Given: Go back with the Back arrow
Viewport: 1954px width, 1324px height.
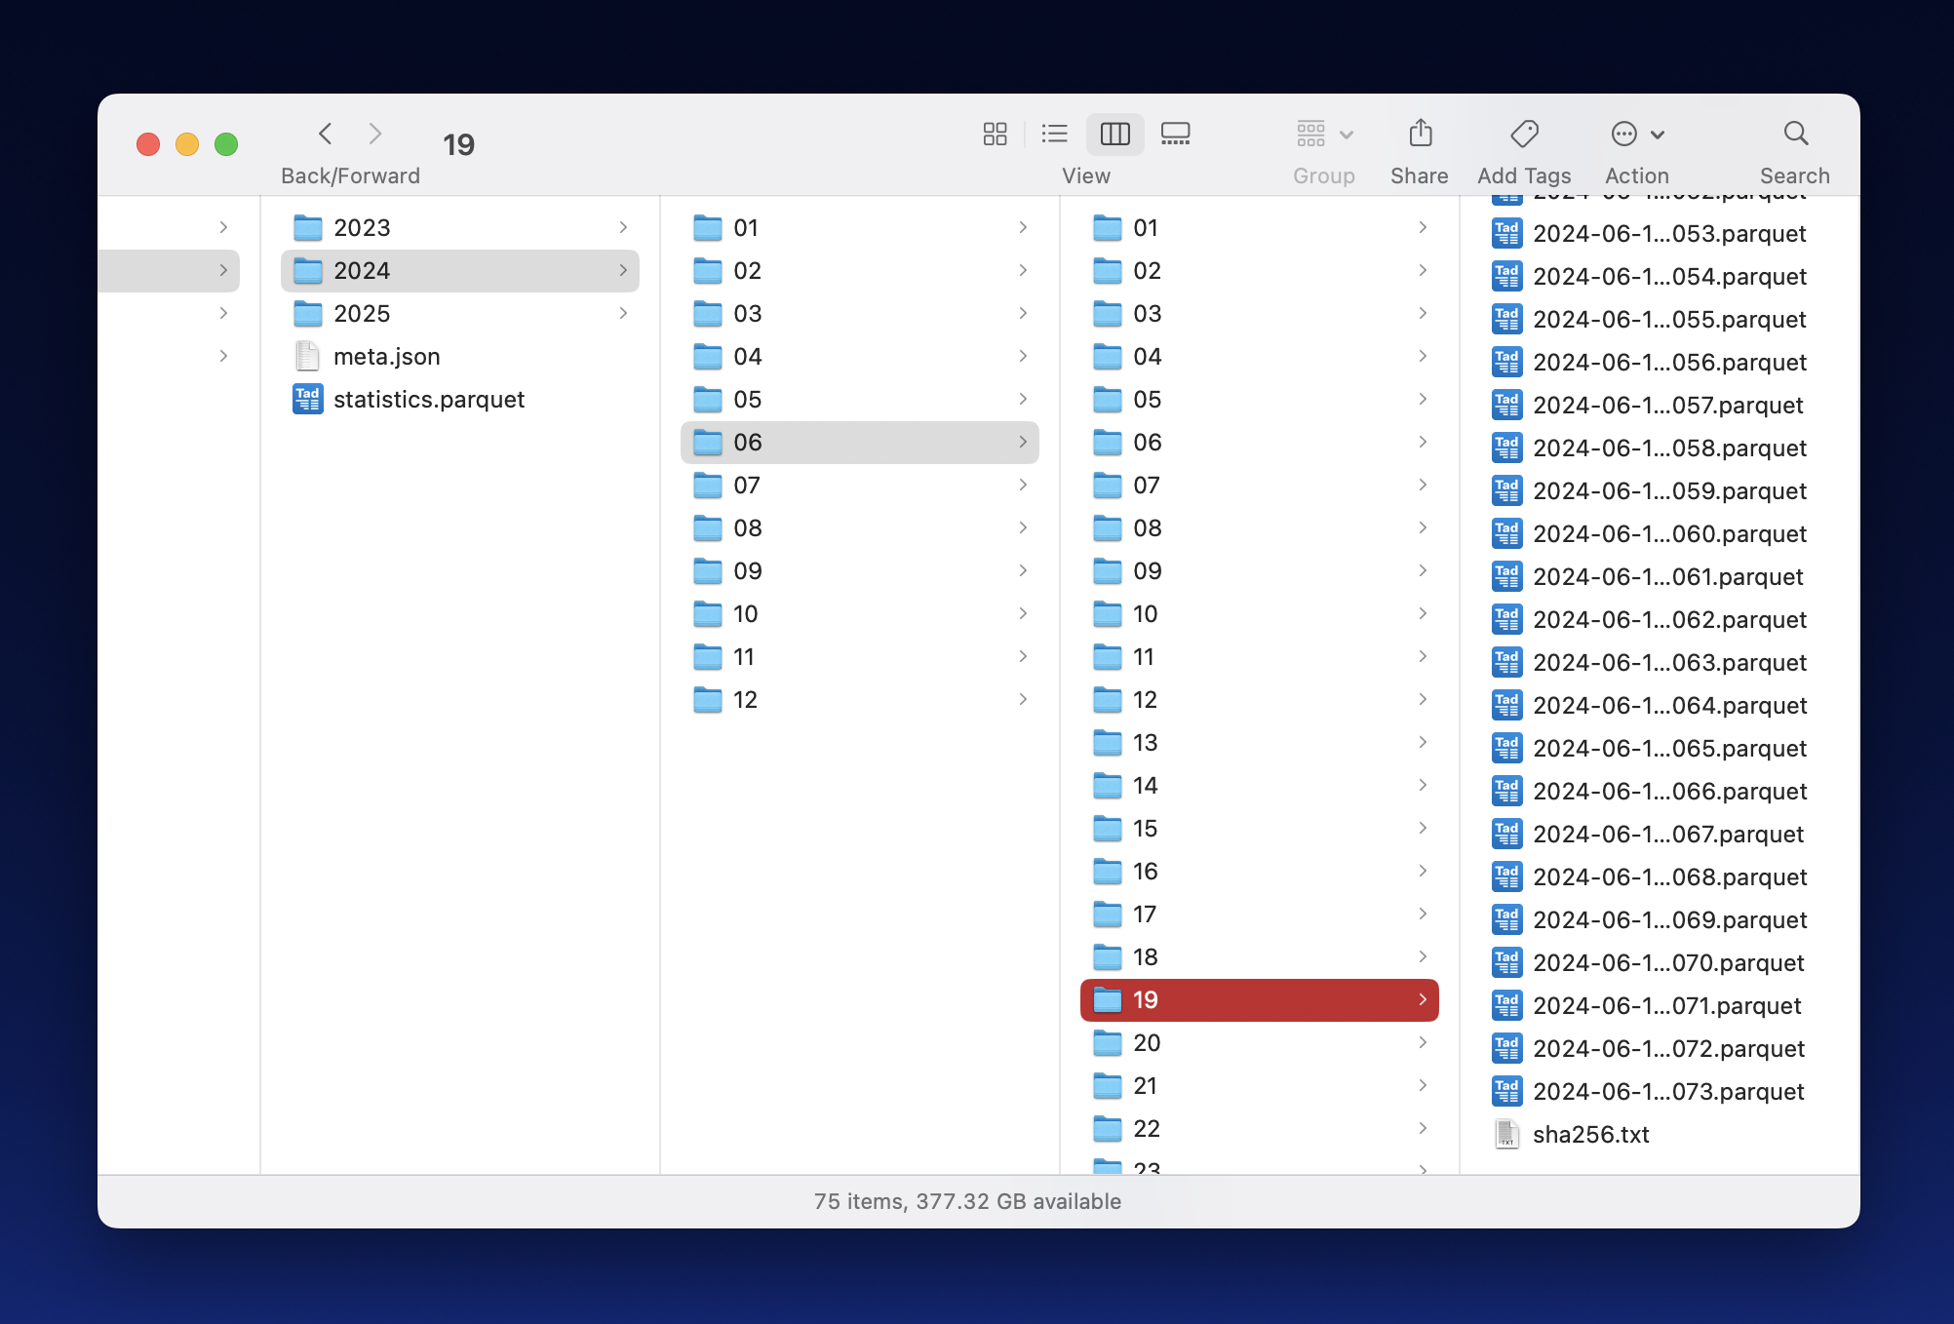Looking at the screenshot, I should [326, 134].
